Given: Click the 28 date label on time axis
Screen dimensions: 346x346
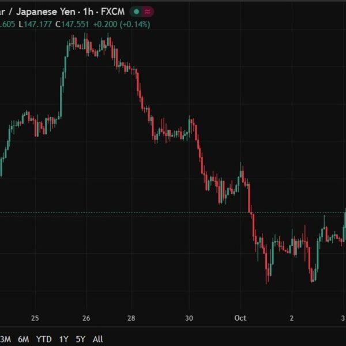Looking at the screenshot, I should point(131,318).
